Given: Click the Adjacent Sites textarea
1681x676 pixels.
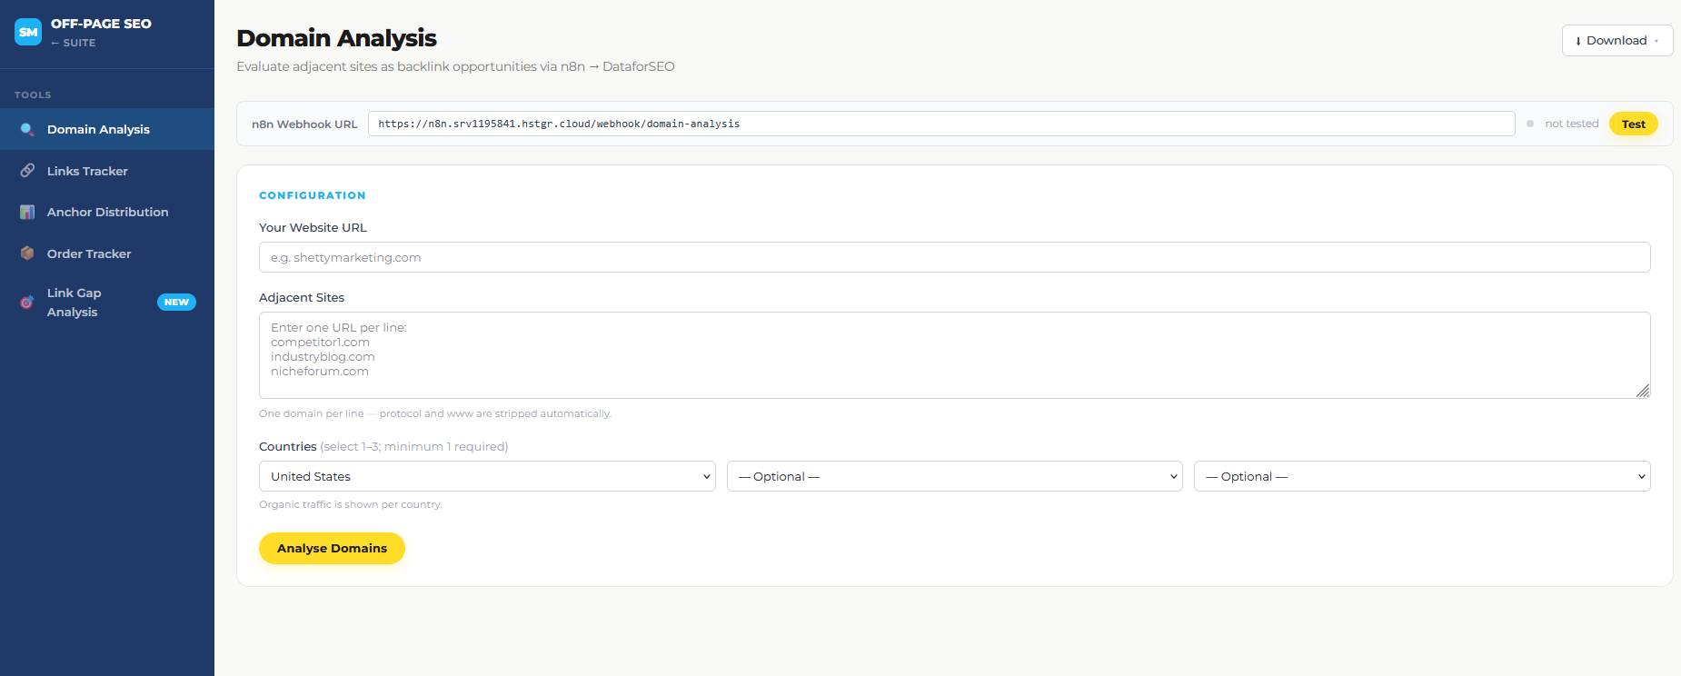Looking at the screenshot, I should click(954, 355).
